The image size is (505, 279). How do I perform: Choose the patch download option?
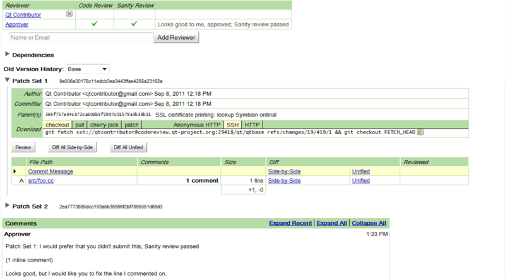(x=131, y=125)
